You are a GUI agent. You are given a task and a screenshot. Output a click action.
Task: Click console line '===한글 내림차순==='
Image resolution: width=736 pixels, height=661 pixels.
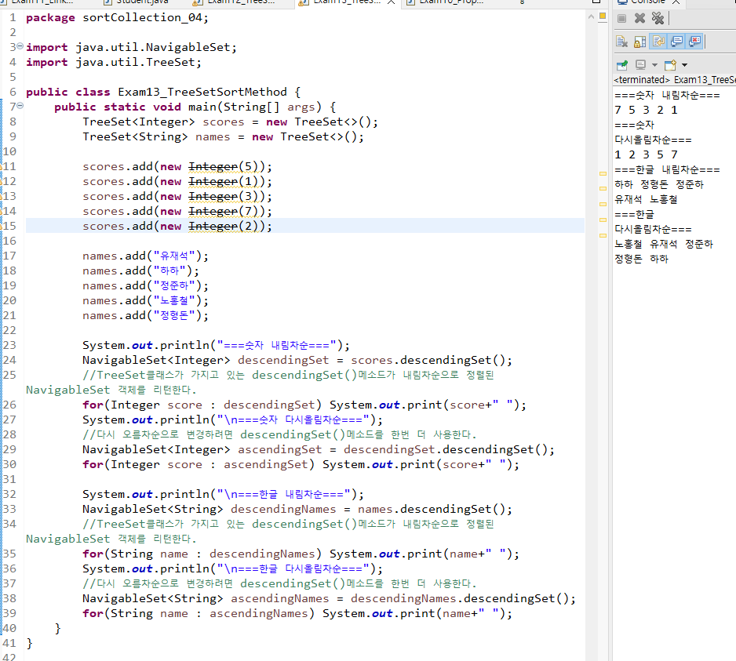[667, 170]
